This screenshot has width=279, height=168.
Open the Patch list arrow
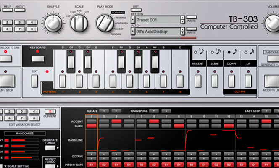click(133, 31)
